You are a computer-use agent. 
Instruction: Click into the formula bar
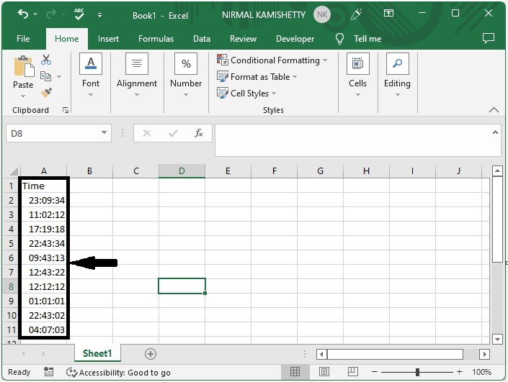click(x=352, y=140)
